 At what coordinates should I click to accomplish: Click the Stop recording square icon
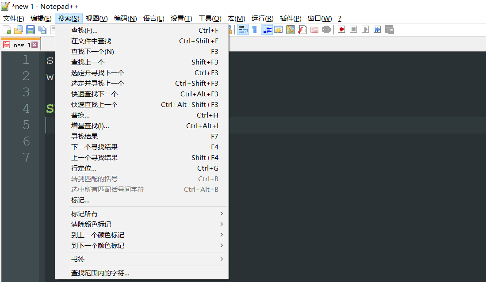353,30
